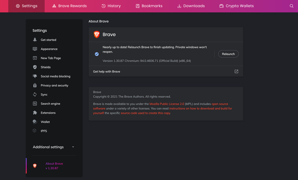Click the search magnifier icon
Screen dimensions: 298x180
coord(291,6)
